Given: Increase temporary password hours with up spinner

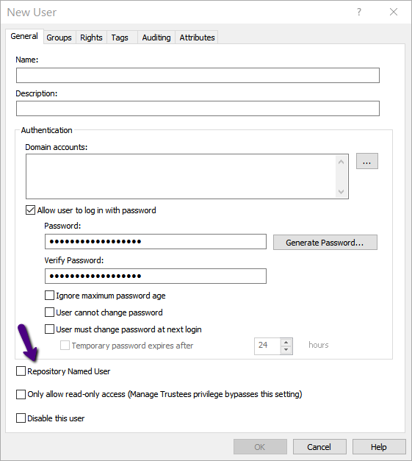Looking at the screenshot, I should tap(286, 343).
